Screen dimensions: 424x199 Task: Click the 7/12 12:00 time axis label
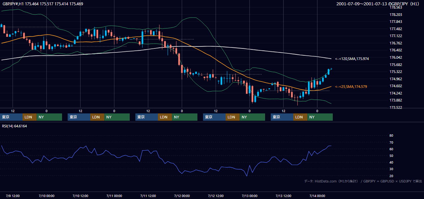(216, 196)
